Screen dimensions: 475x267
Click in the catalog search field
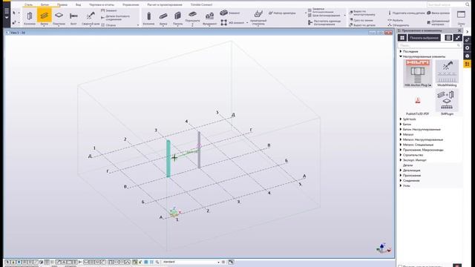tap(430, 45)
